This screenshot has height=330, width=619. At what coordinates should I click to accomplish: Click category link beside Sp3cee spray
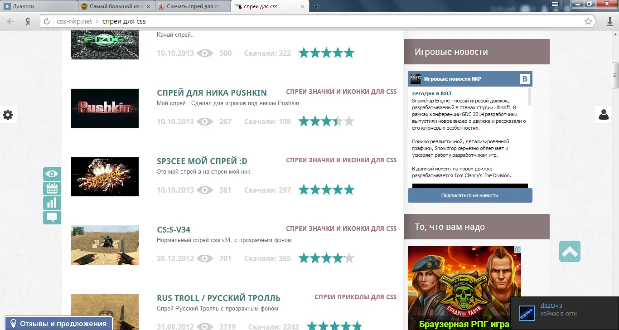341,160
